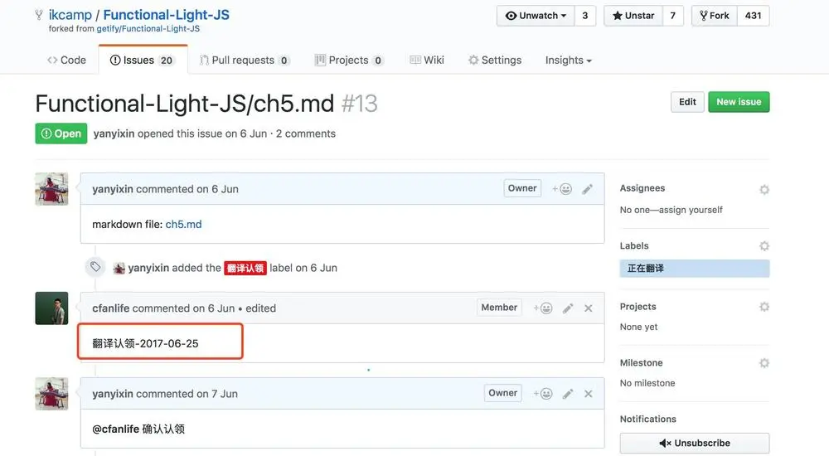The width and height of the screenshot is (829, 456).
Task: Open the Projects sidebar gear settings
Action: click(764, 307)
